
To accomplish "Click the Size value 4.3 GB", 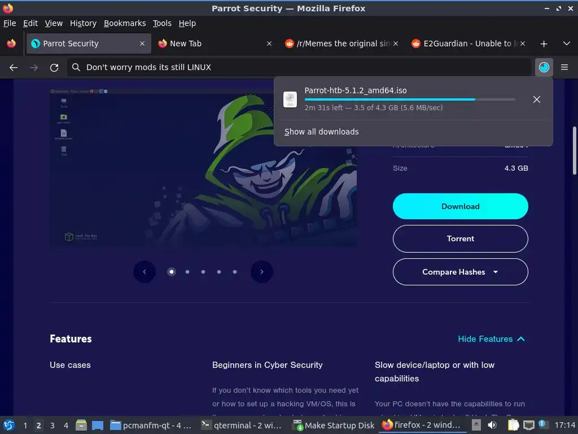I will click(516, 168).
